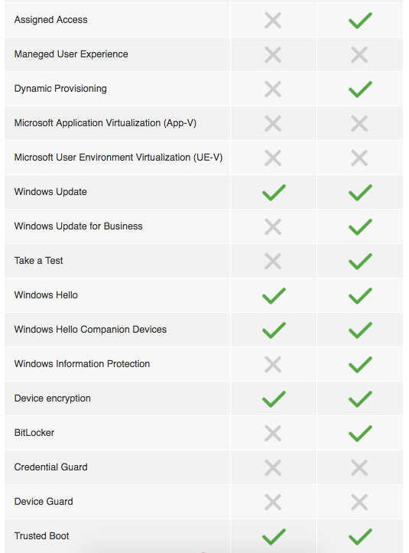The image size is (409, 553).
Task: Select the Windows Hello Companion Devices label
Action: click(x=90, y=330)
